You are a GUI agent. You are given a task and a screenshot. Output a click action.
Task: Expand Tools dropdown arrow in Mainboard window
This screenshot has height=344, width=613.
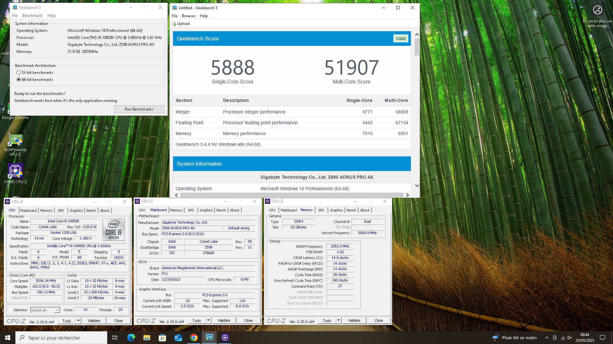(208, 320)
